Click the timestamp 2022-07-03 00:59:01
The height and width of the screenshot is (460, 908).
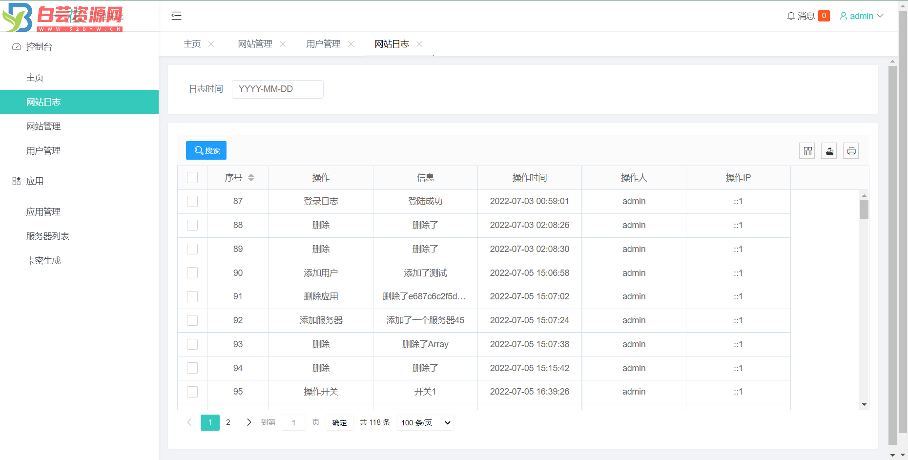(530, 201)
